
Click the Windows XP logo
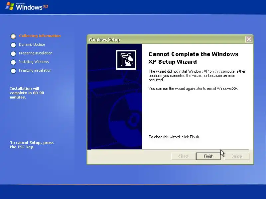coord(27,6)
